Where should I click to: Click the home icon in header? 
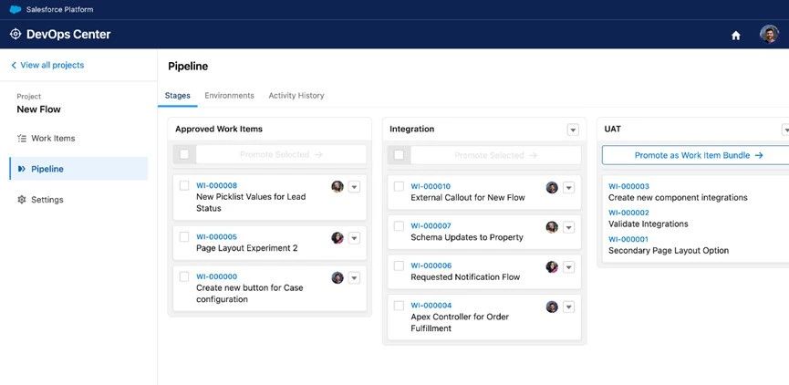pos(736,36)
